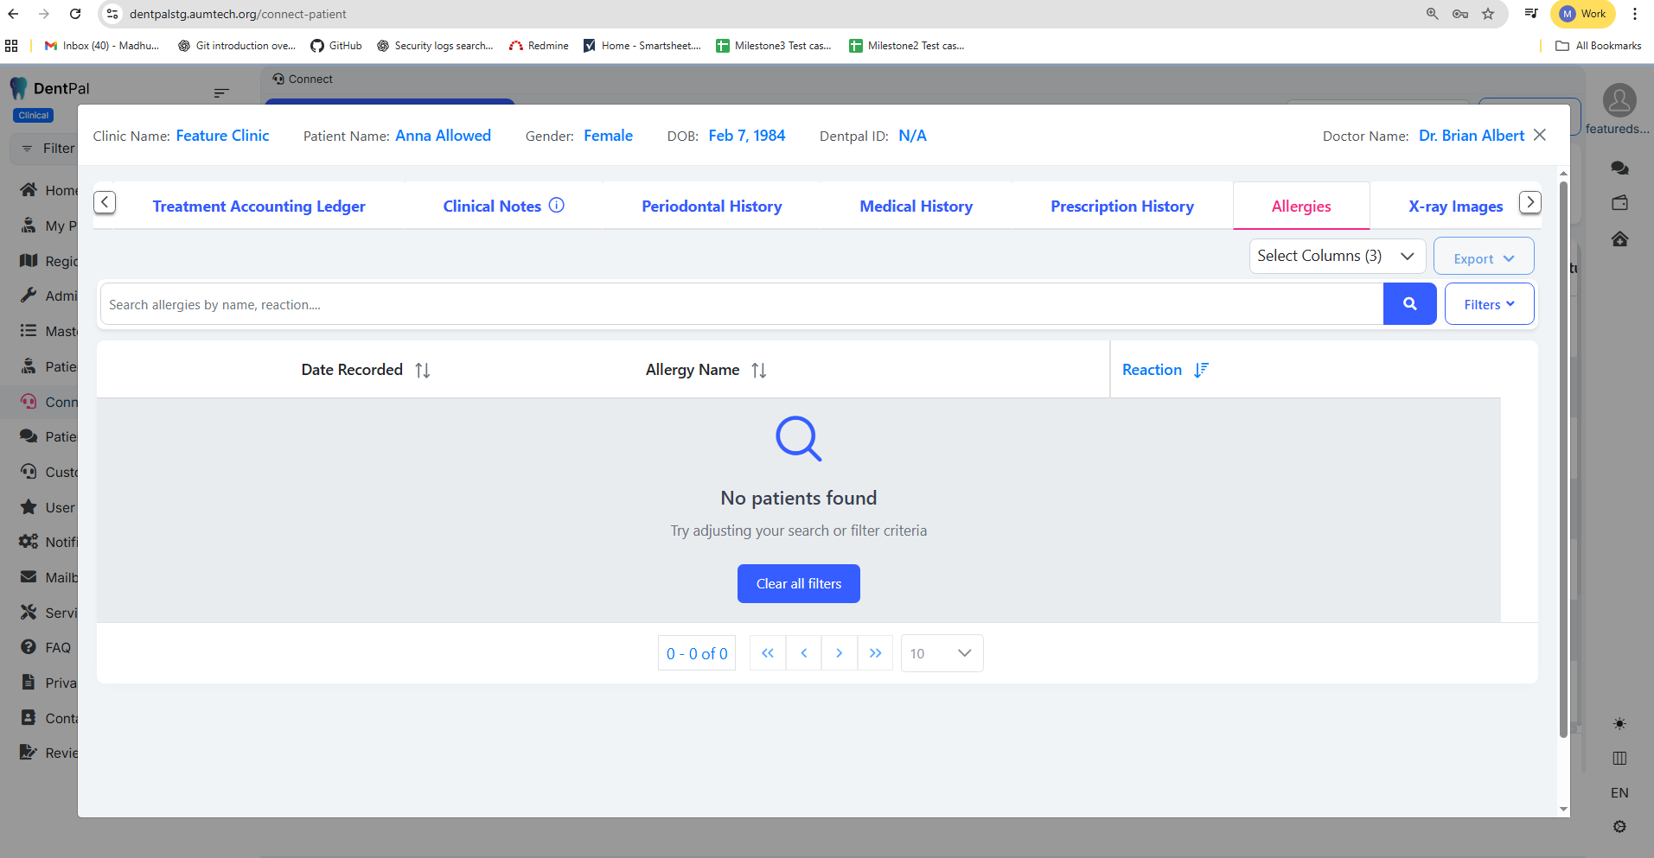Go to the first page of results
The image size is (1654, 858).
[x=768, y=653]
